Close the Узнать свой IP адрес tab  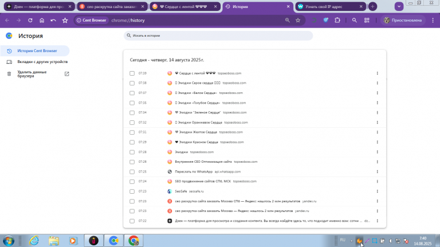(361, 6)
